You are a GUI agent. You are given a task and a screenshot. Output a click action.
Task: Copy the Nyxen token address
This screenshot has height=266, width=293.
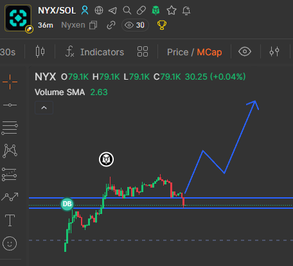[93, 25]
